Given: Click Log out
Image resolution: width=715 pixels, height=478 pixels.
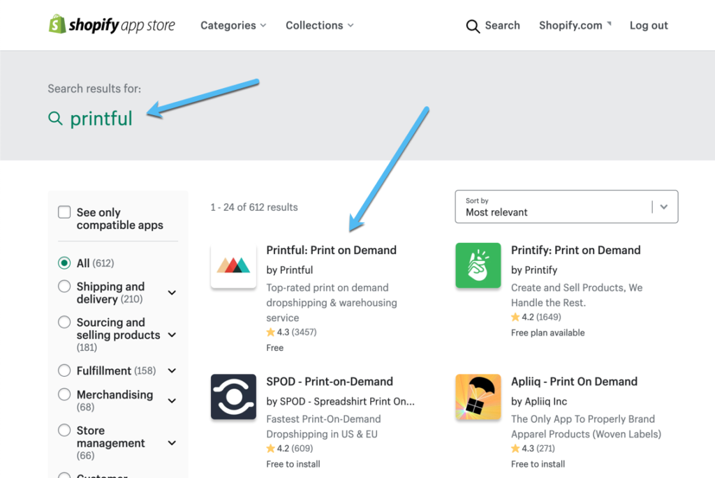Looking at the screenshot, I should (649, 26).
